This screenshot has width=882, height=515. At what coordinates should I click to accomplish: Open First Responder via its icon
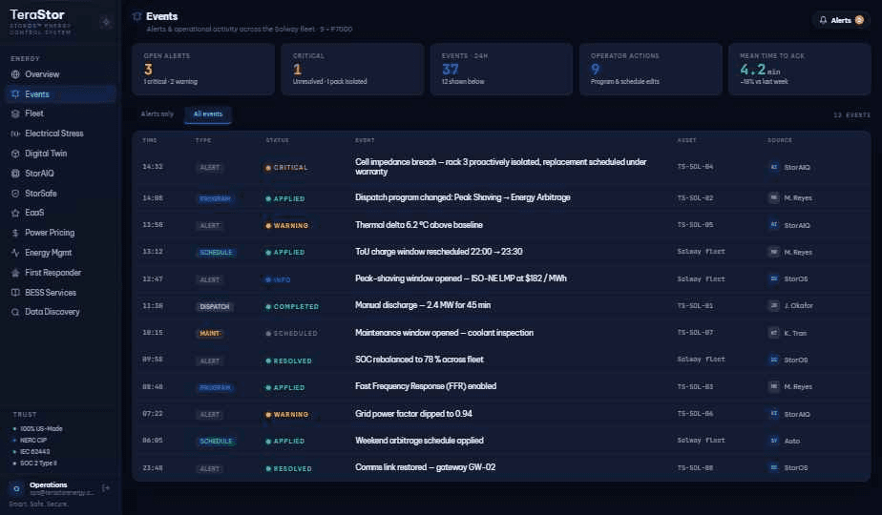15,273
